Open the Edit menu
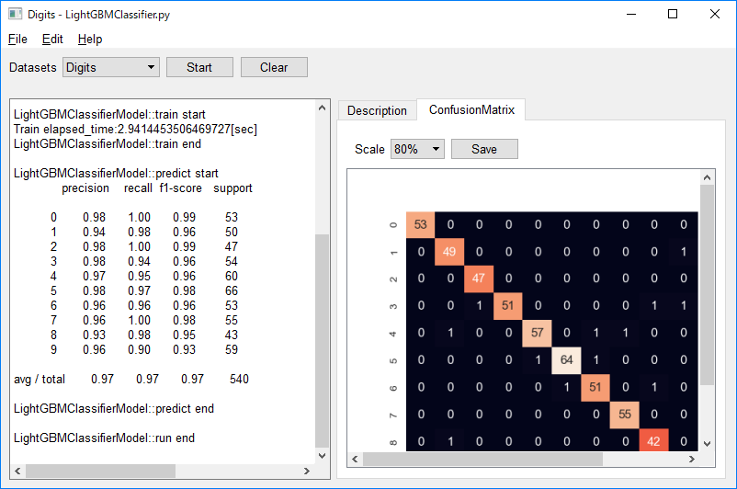Viewport: 737px width, 489px height. point(52,39)
